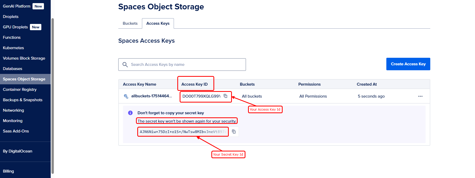Open Droplets in the sidebar
Image resolution: width=475 pixels, height=178 pixels.
tap(11, 17)
